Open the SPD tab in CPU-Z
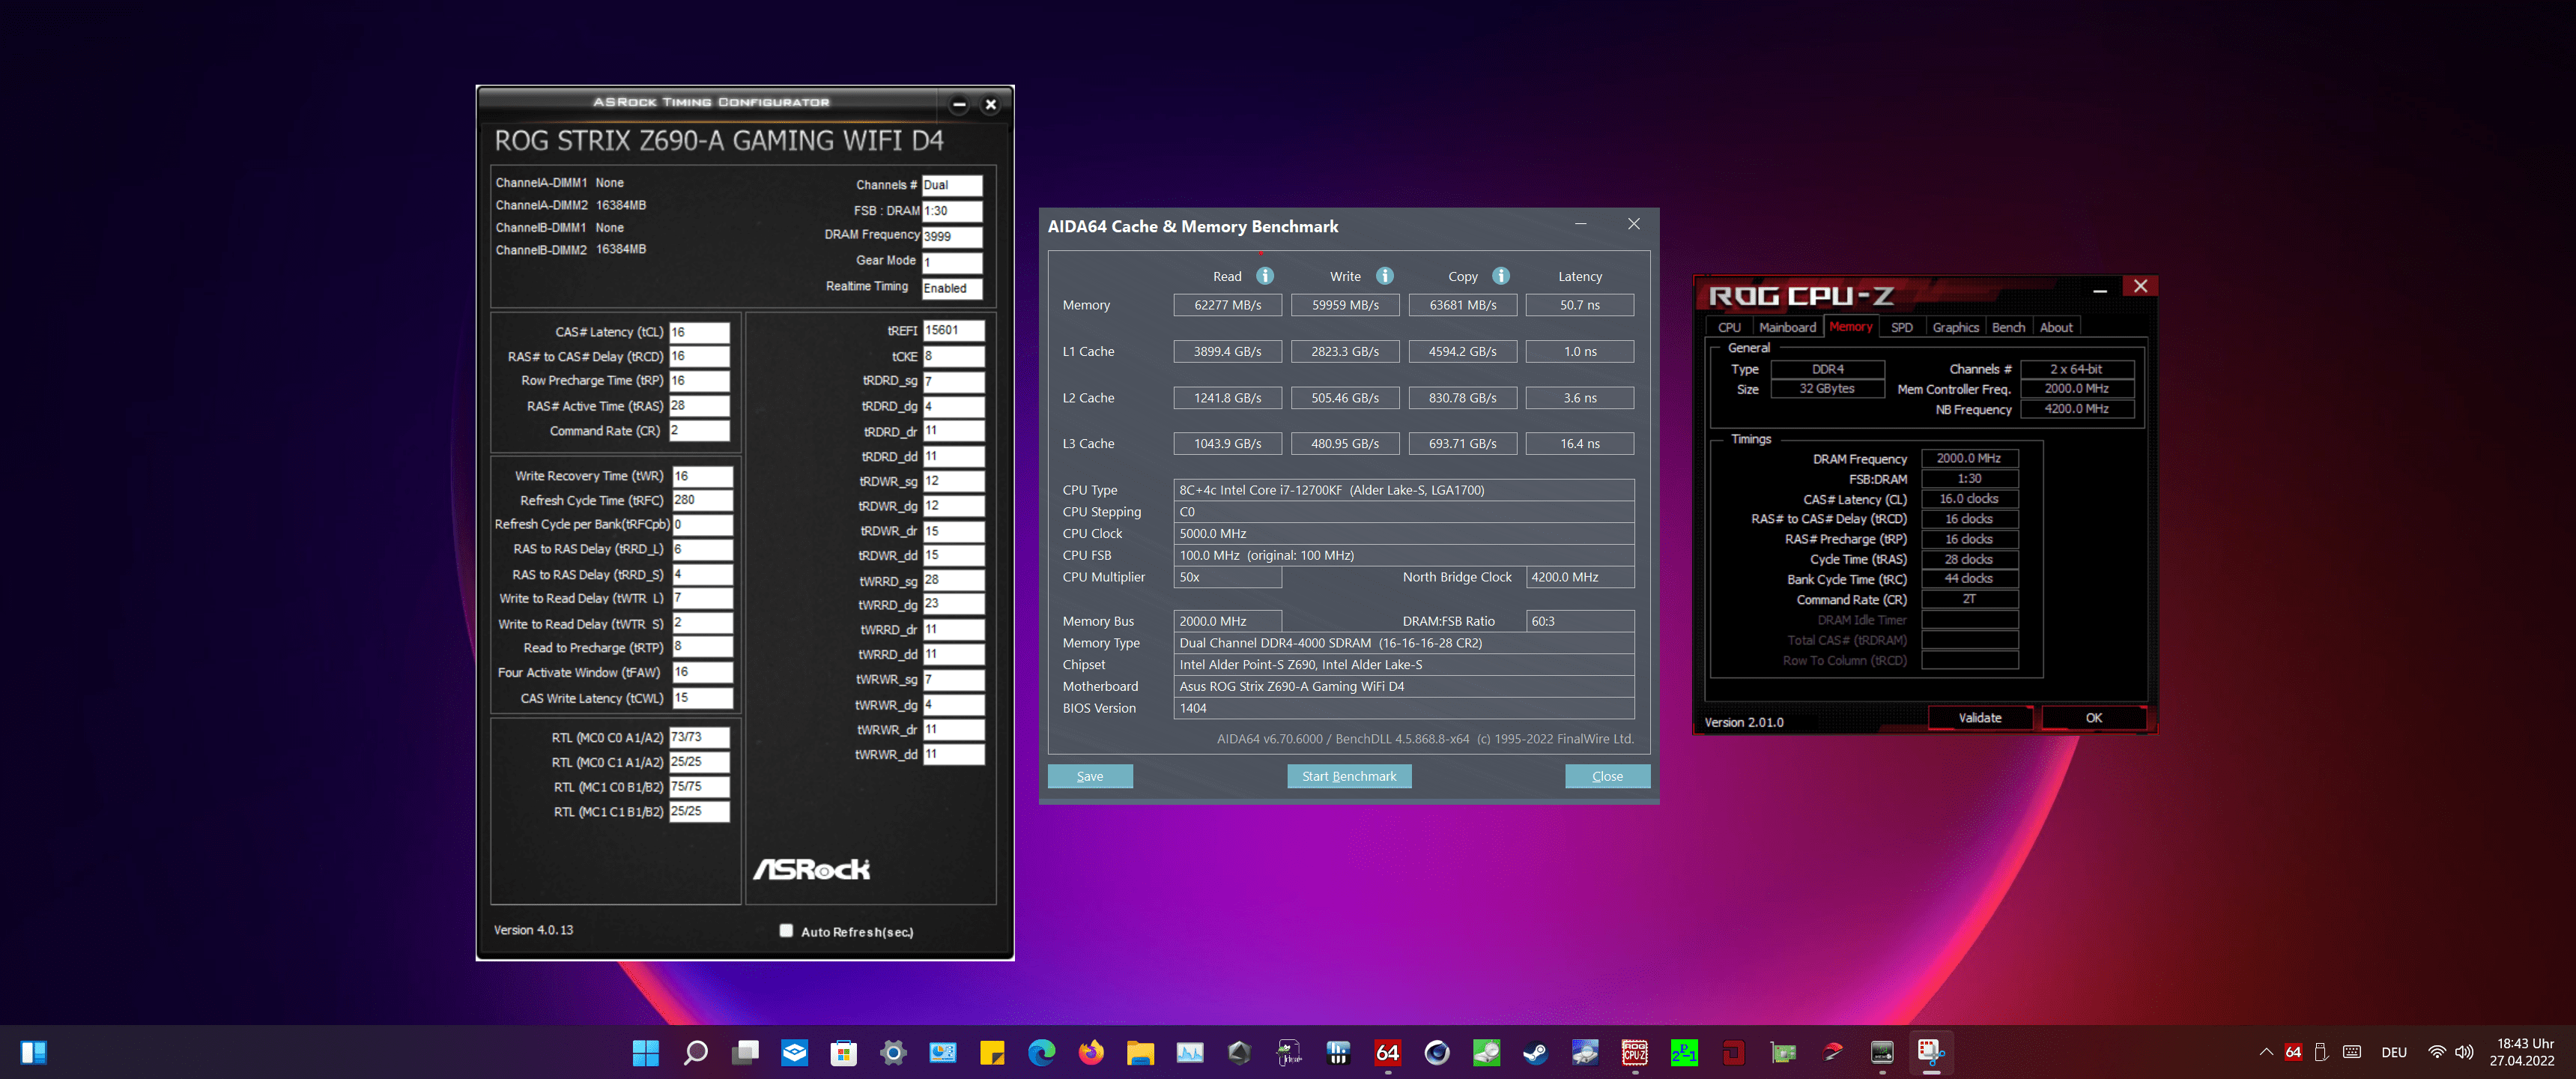The height and width of the screenshot is (1079, 2576). [1901, 327]
